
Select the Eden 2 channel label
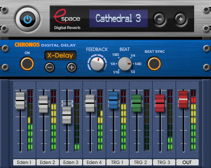[47, 162]
